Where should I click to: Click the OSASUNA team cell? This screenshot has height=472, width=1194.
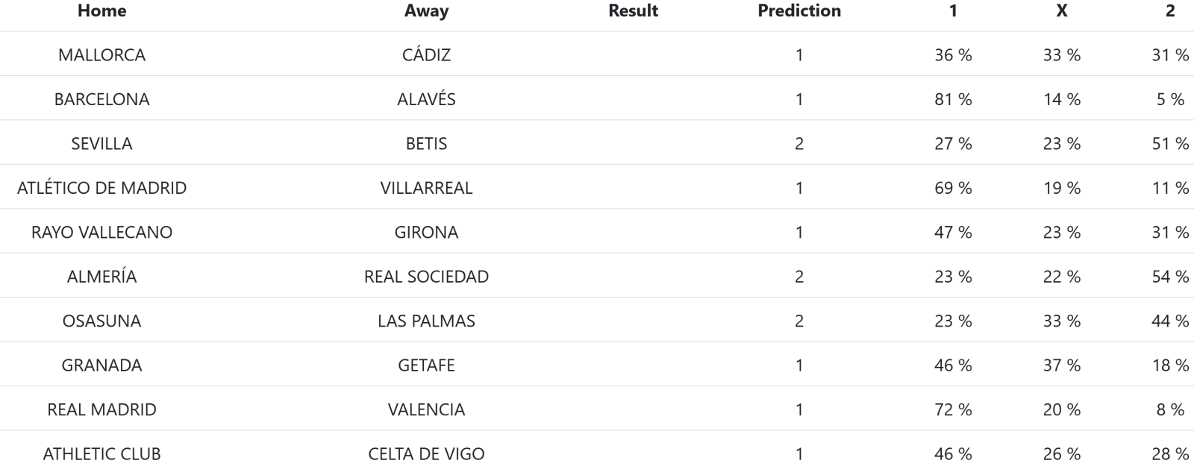[x=101, y=321]
